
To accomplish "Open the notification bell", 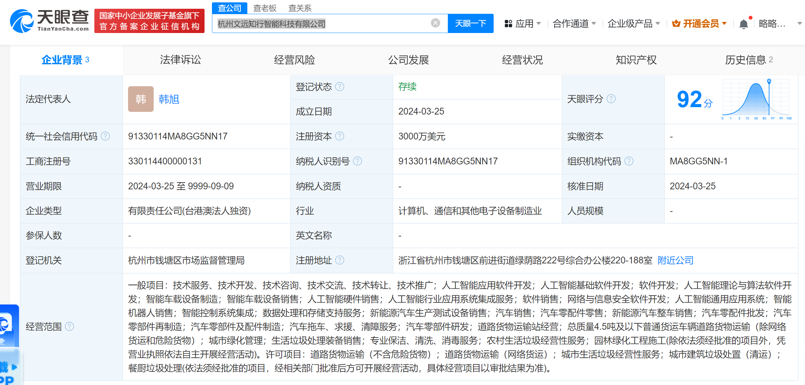I will click(743, 24).
